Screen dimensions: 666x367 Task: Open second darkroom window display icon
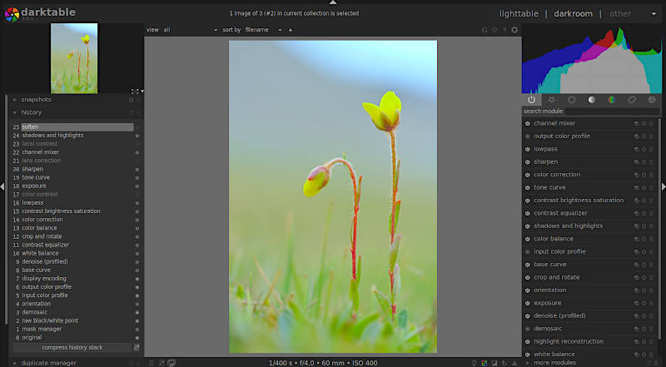click(x=171, y=363)
